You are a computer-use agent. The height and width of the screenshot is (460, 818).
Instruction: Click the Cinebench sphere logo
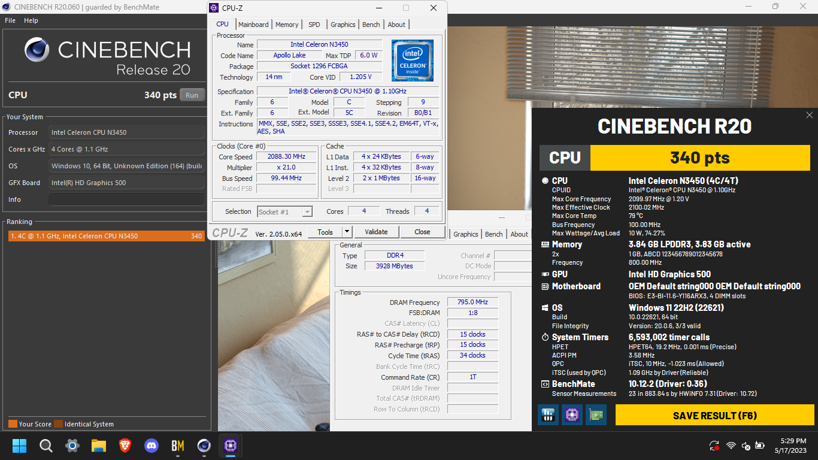click(37, 50)
